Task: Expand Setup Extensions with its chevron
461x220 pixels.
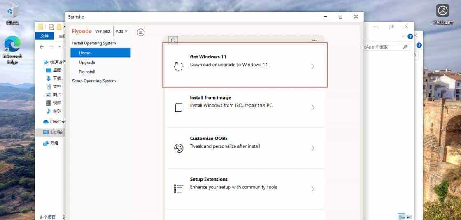Action: coord(313,189)
